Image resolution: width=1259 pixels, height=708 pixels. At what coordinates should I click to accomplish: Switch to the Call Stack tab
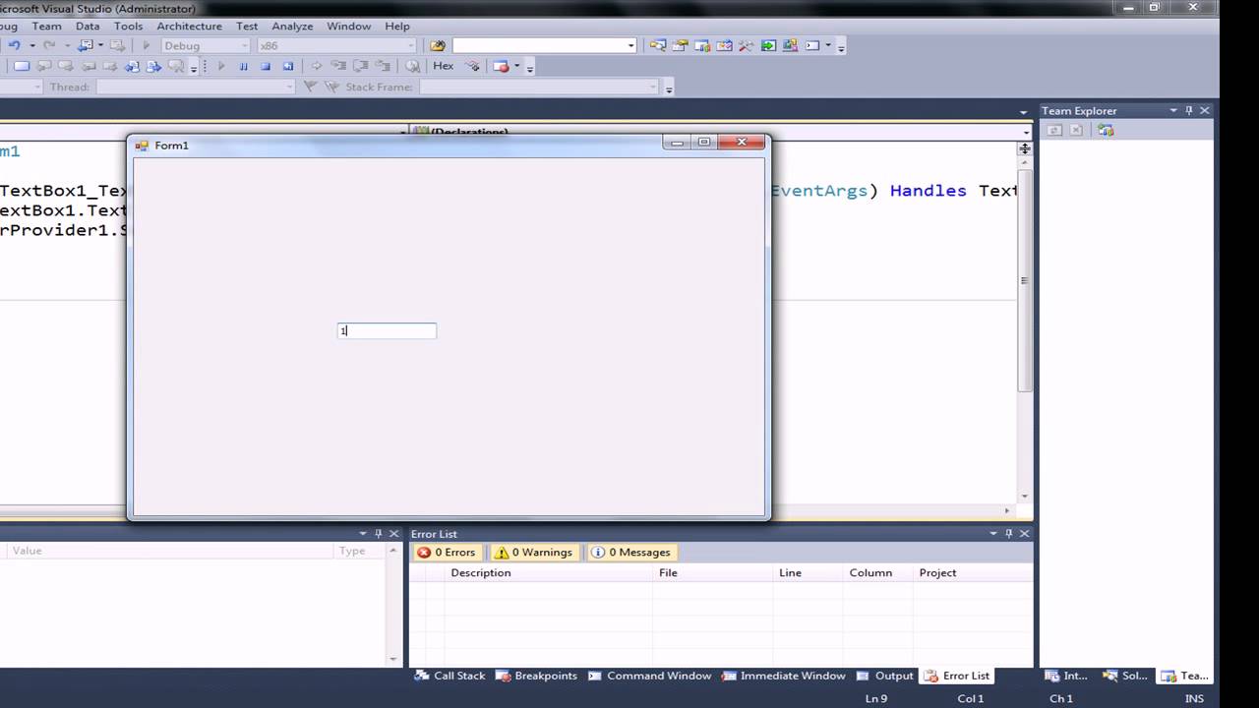point(450,676)
